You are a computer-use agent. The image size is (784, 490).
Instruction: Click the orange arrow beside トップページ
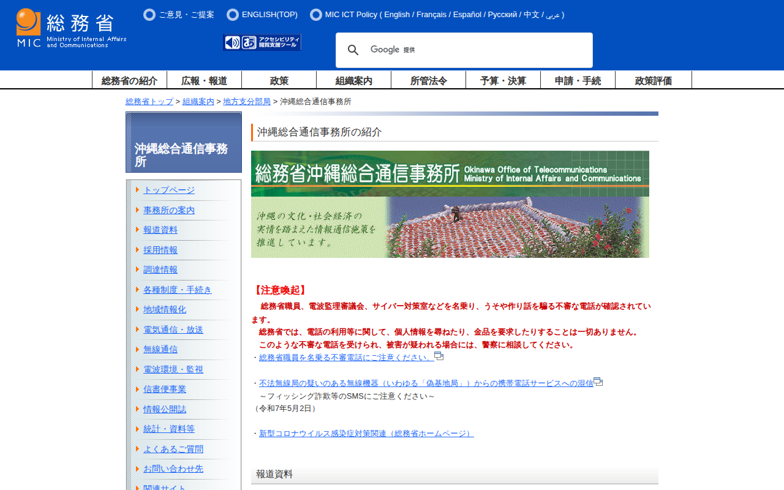click(x=138, y=190)
